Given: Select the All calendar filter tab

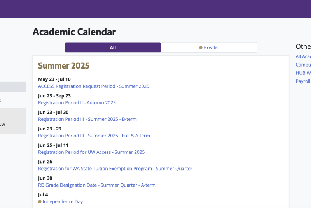Looking at the screenshot, I should (x=113, y=48).
